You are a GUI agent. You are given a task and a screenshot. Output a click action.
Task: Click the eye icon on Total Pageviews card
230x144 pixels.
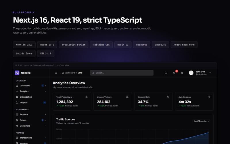pos(87,97)
